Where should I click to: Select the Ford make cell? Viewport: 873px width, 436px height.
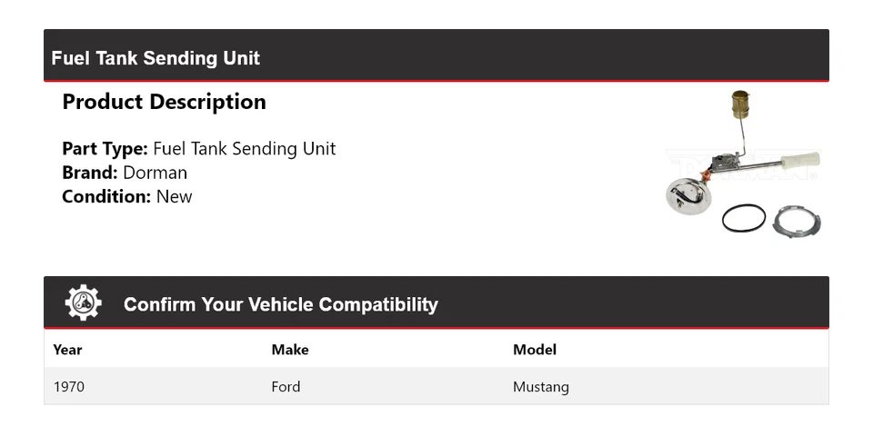point(286,387)
